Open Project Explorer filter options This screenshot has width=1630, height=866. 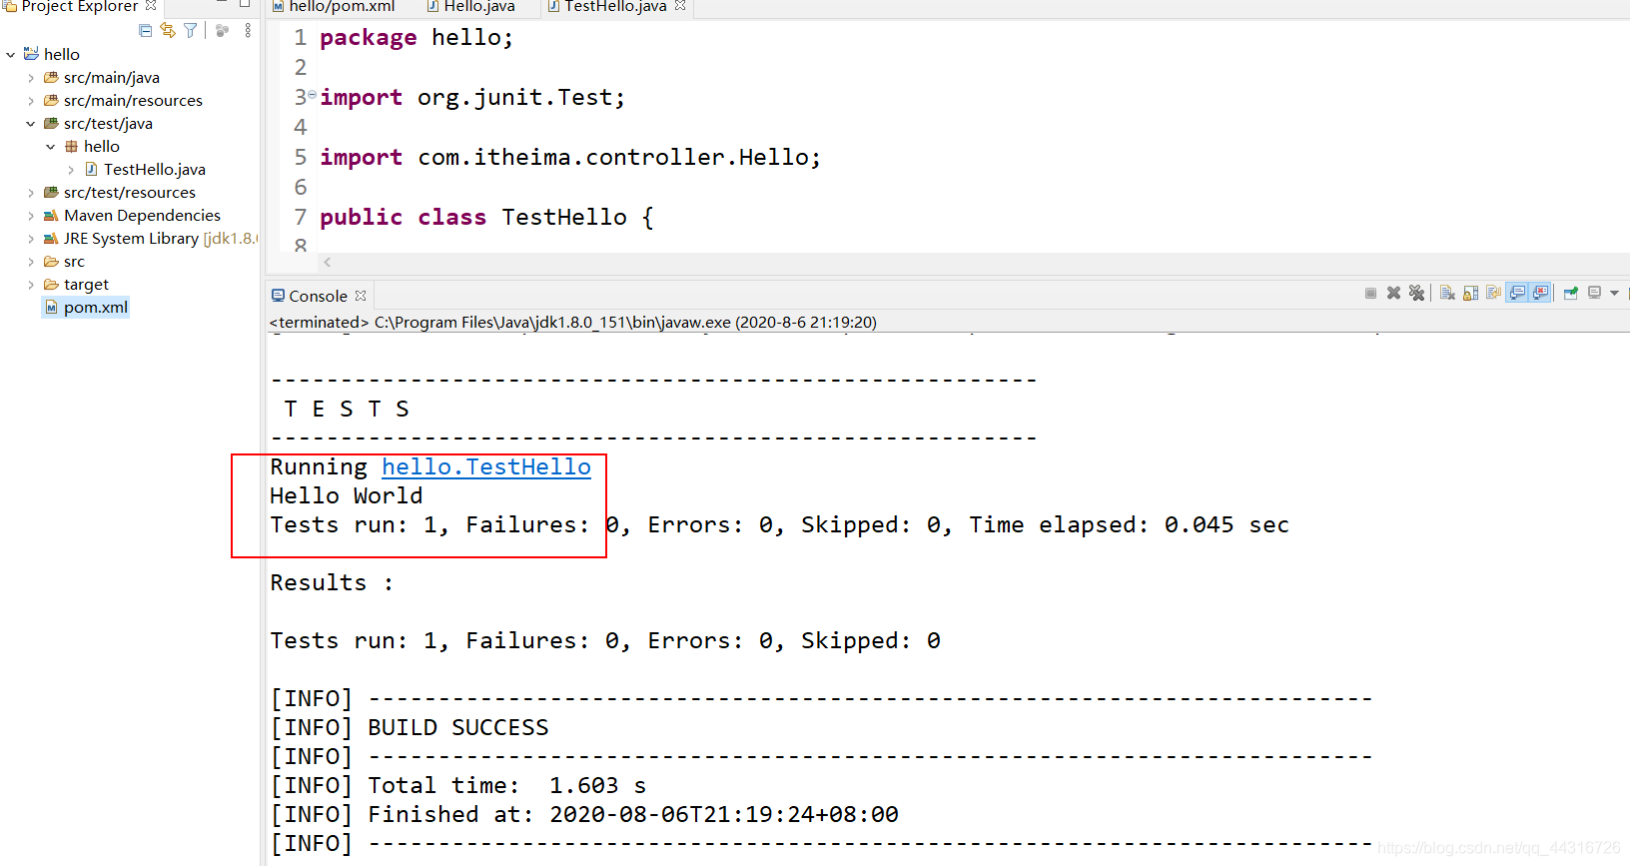[190, 31]
